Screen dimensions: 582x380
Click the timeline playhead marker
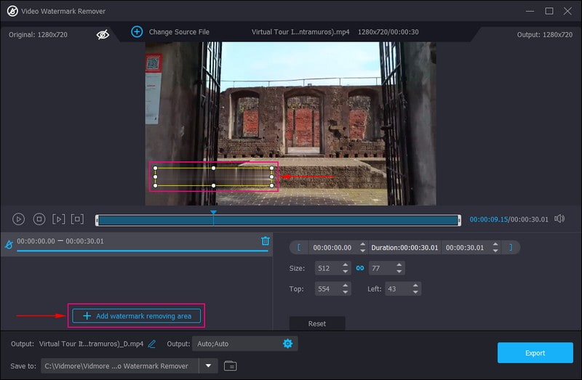point(213,213)
